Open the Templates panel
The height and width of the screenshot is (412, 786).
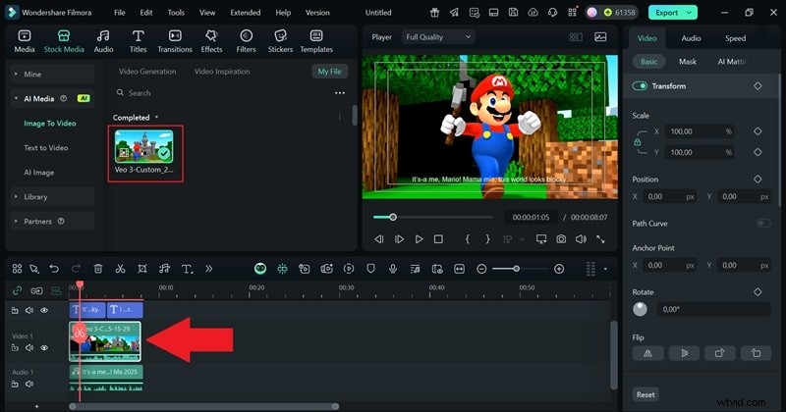pos(316,41)
